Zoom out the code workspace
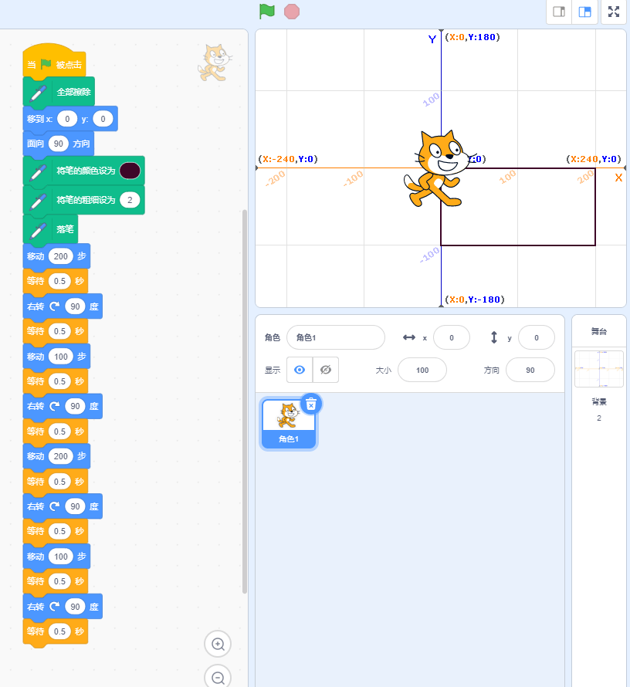 [218, 678]
